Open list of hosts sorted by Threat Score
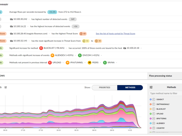 click(x=115, y=33)
